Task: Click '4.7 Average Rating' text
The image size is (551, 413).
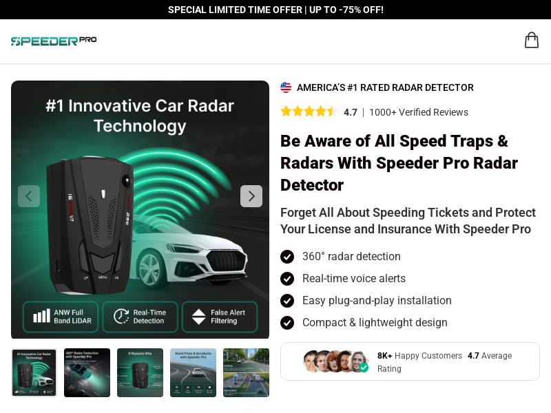Action: pyautogui.click(x=444, y=362)
